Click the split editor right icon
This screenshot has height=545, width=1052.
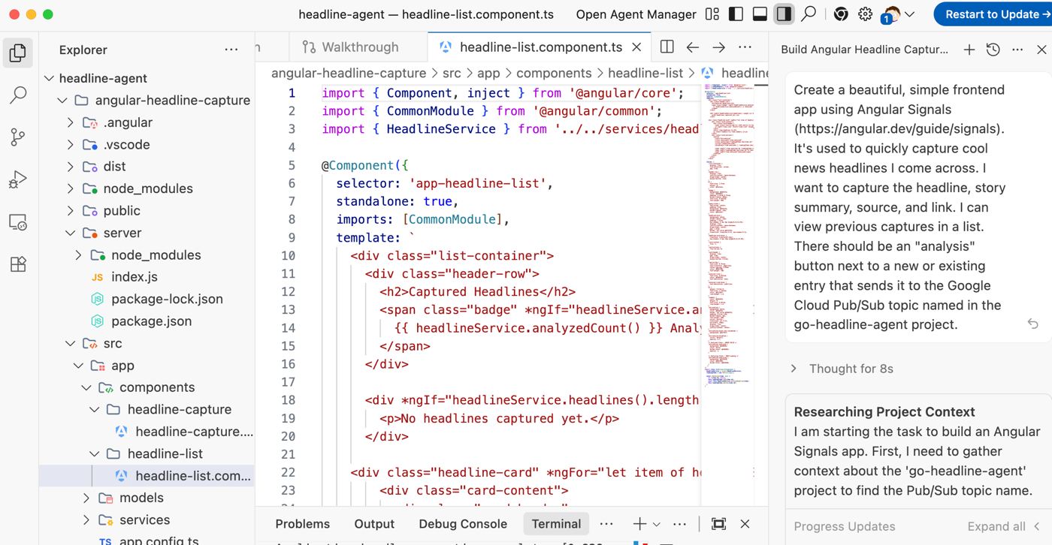tap(667, 47)
